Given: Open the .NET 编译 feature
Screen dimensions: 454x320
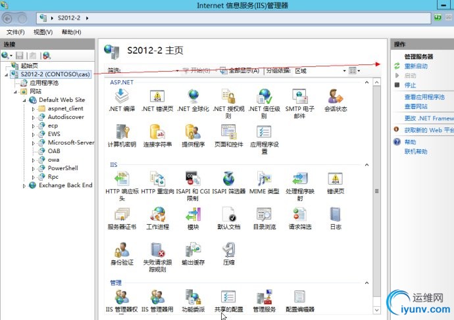Looking at the screenshot, I should [x=122, y=101].
